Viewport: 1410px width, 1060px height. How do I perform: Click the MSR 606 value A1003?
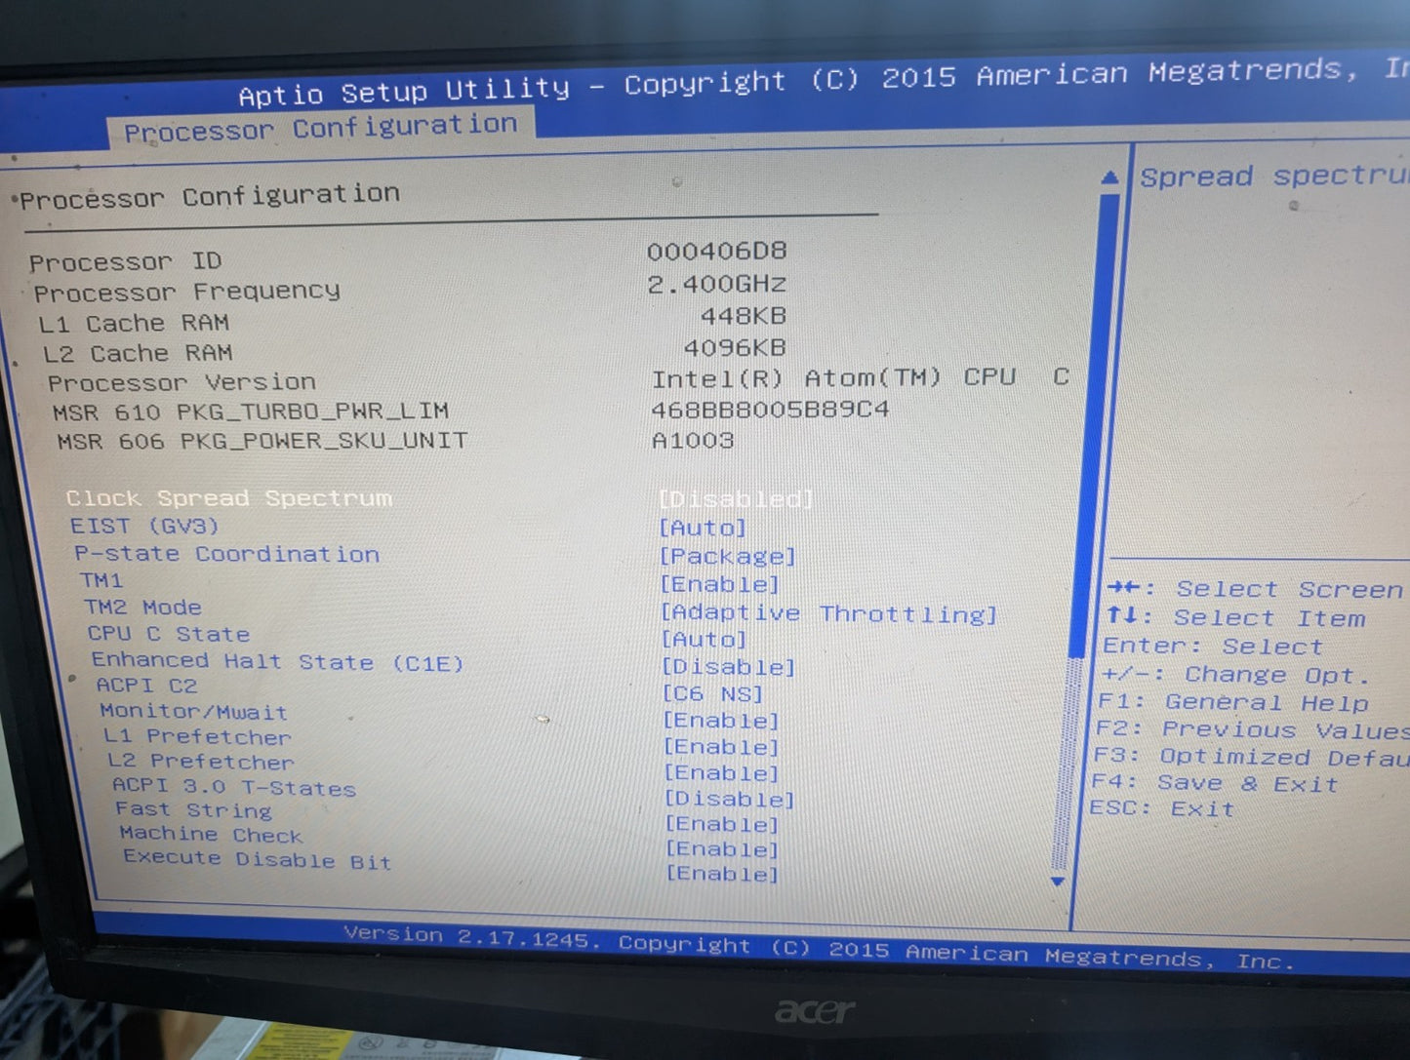(693, 441)
